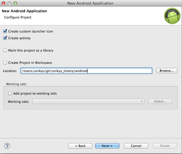182x154 pixels.
Task: Cancel the New Android Application wizard
Action: pyautogui.click(x=136, y=146)
